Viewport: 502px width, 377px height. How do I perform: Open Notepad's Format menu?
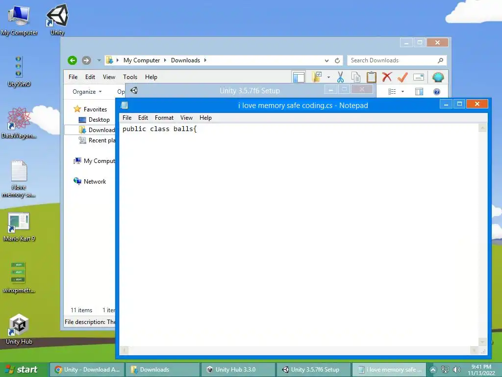coord(164,118)
